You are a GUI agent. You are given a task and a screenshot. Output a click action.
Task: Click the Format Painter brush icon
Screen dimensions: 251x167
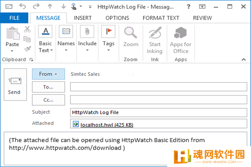(27, 49)
